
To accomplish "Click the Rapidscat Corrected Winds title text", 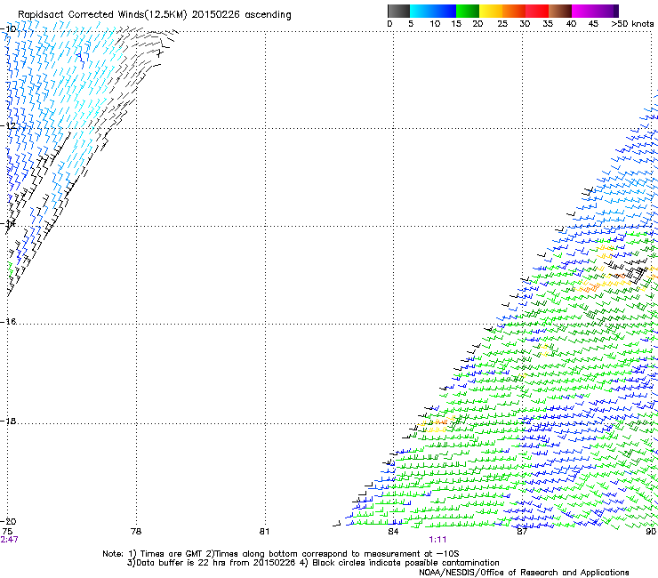I will click(155, 15).
